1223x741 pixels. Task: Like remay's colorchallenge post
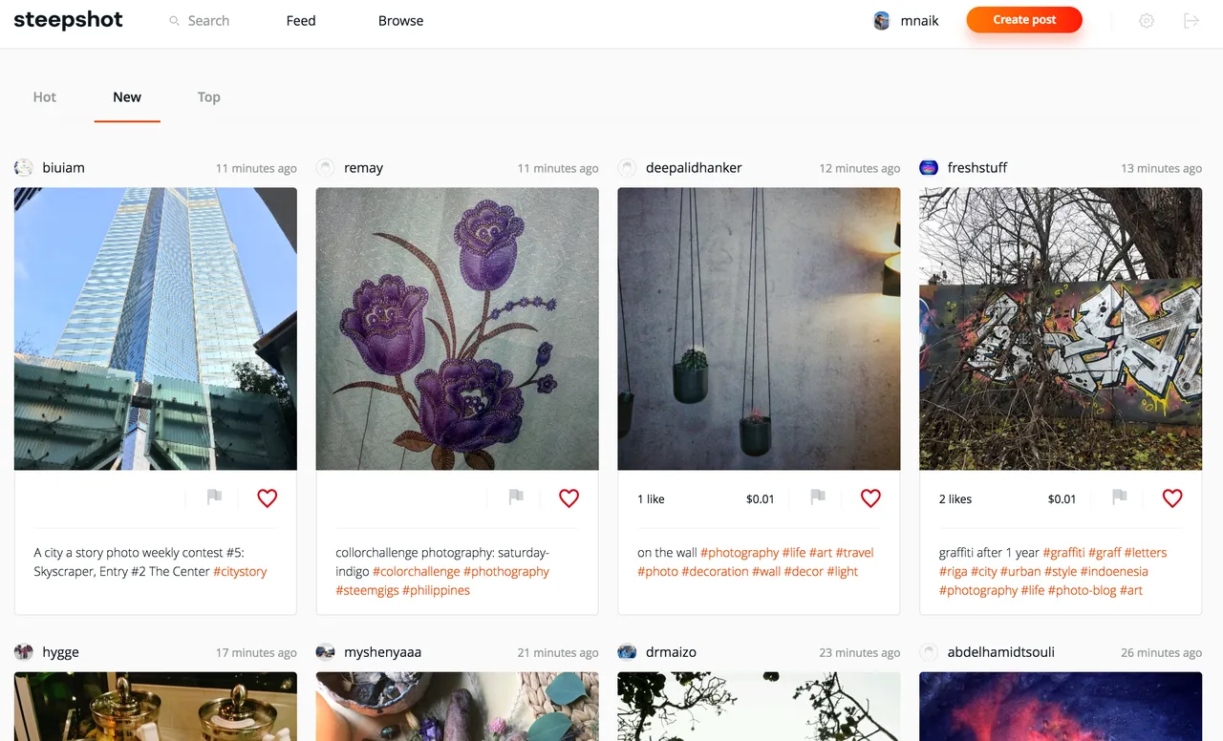coord(569,498)
